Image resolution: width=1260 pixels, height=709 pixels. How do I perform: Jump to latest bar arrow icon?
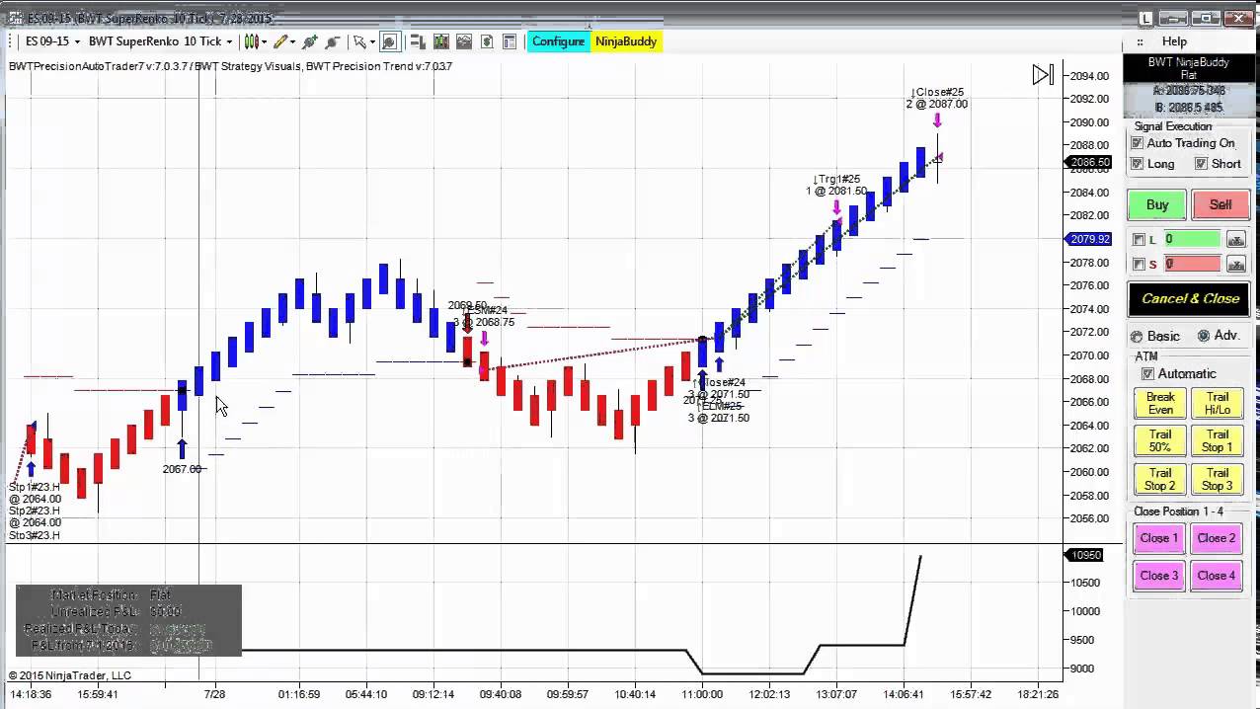pos(1043,75)
